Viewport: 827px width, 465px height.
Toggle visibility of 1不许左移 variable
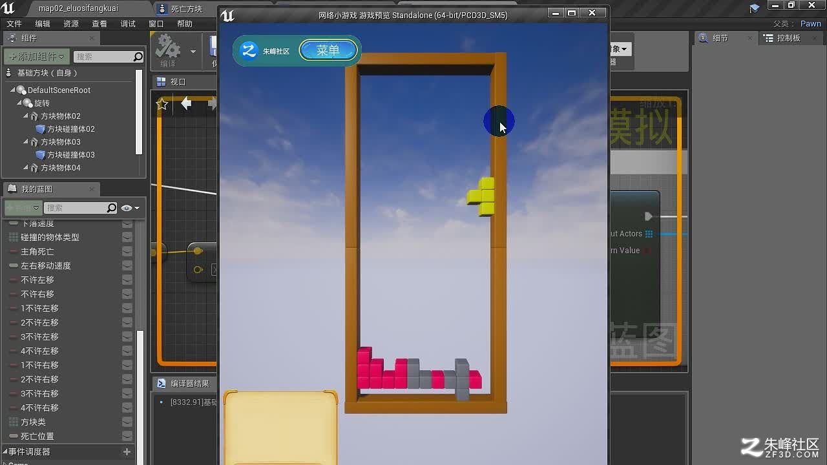(x=127, y=308)
